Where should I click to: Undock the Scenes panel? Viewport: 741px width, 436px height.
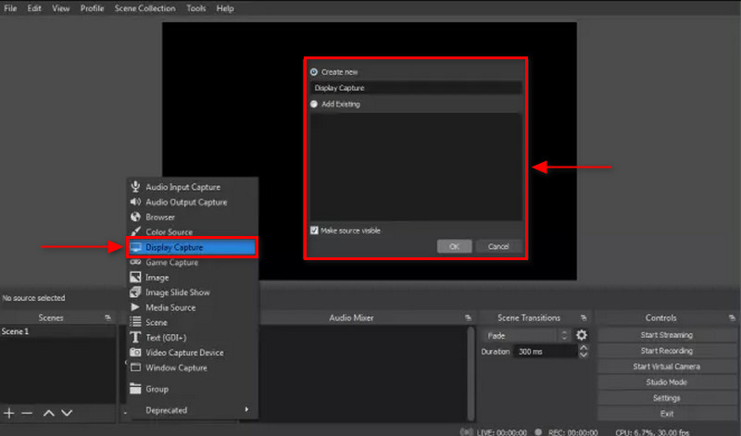[x=107, y=318]
